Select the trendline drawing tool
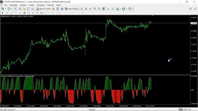198x111 pixels. pyautogui.click(x=20, y=13)
